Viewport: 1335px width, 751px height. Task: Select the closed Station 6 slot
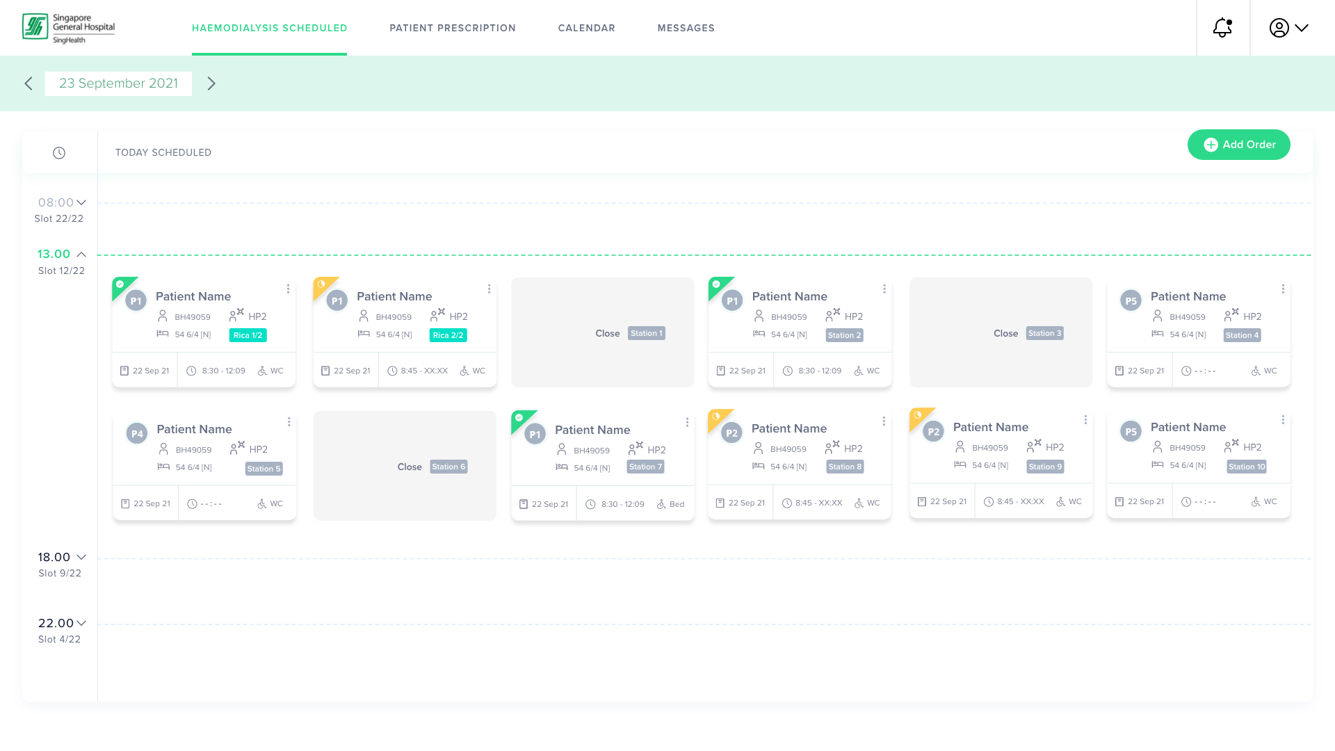405,466
